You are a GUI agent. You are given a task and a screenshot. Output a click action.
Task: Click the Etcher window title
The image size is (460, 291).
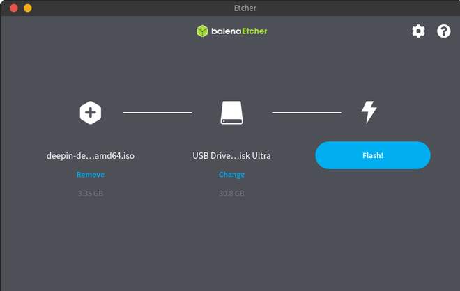click(x=245, y=8)
